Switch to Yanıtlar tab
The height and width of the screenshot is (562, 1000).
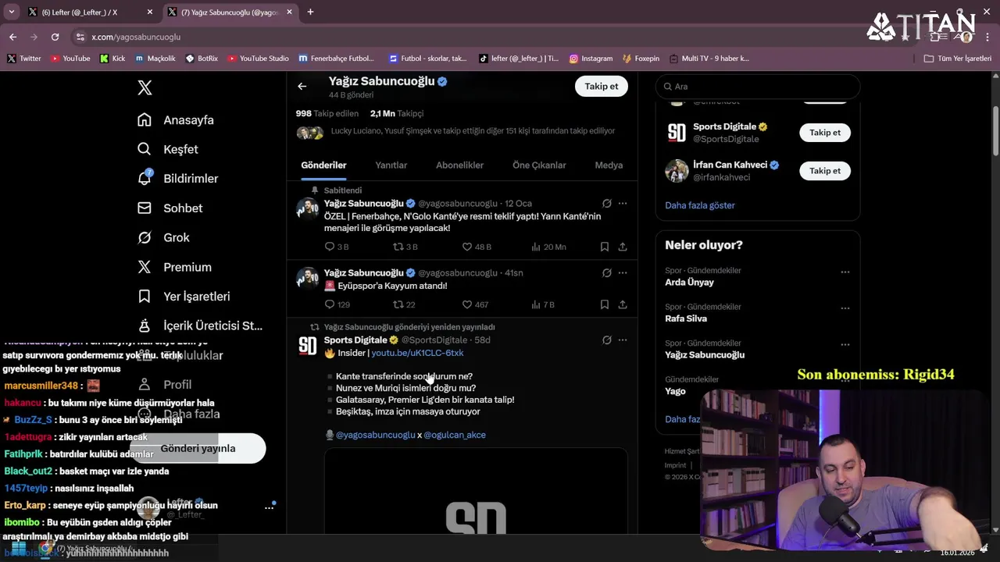pyautogui.click(x=391, y=165)
